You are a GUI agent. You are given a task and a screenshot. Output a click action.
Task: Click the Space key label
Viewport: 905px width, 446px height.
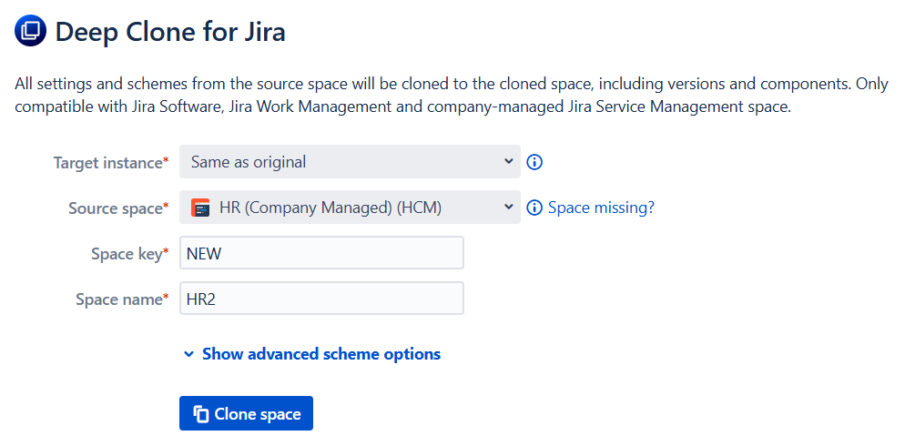[x=127, y=254]
